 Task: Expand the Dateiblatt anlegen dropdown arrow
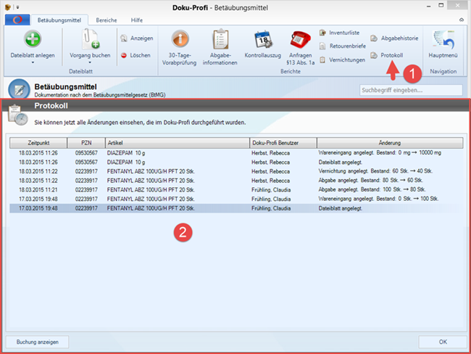tap(32, 63)
